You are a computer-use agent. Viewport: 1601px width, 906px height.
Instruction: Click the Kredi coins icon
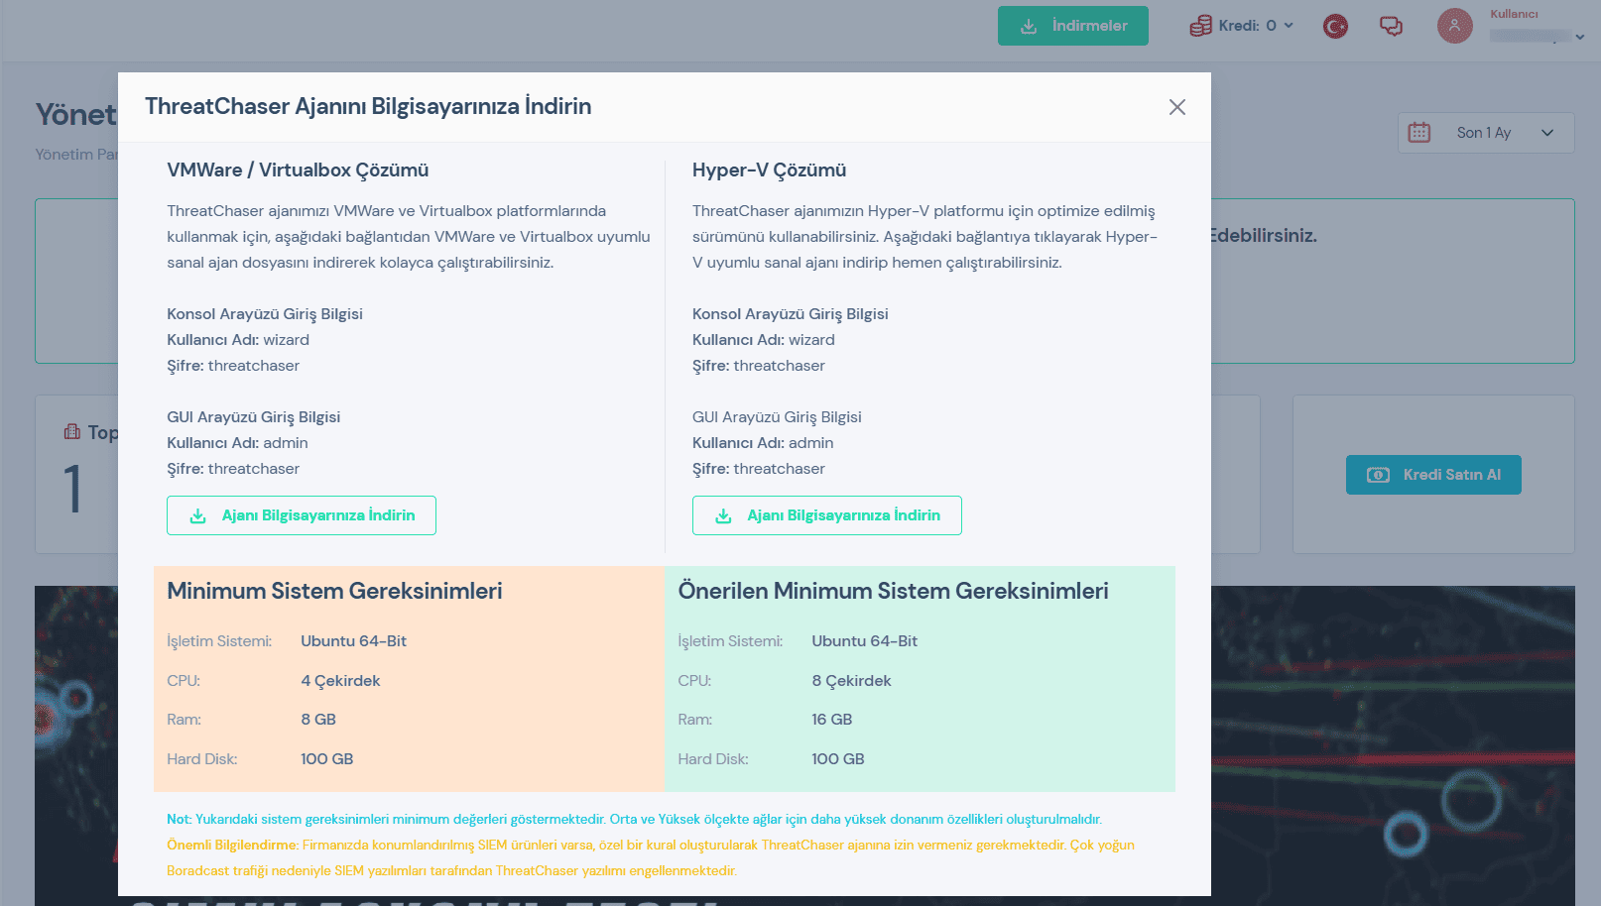(x=1200, y=26)
